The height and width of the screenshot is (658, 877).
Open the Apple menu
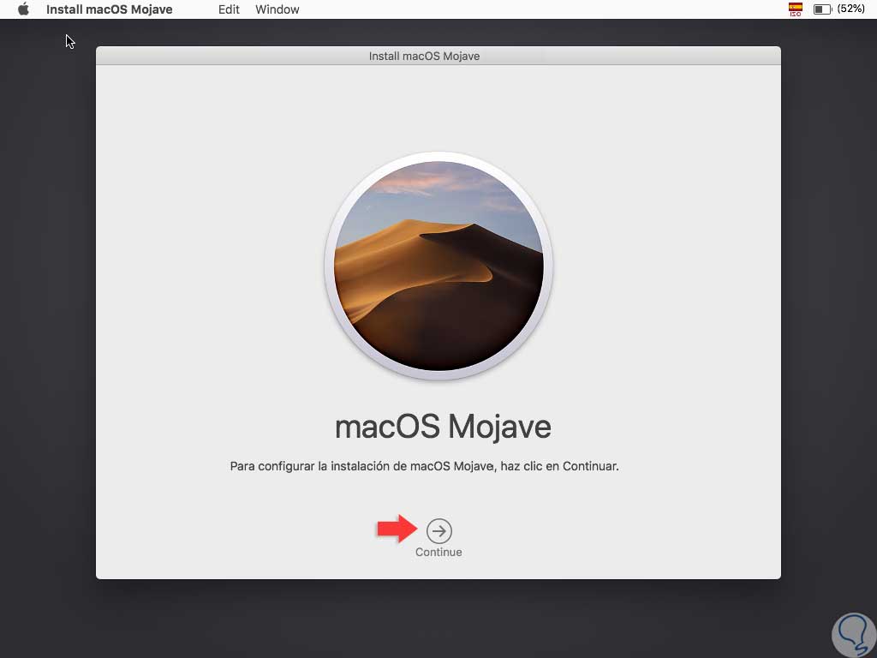23,9
